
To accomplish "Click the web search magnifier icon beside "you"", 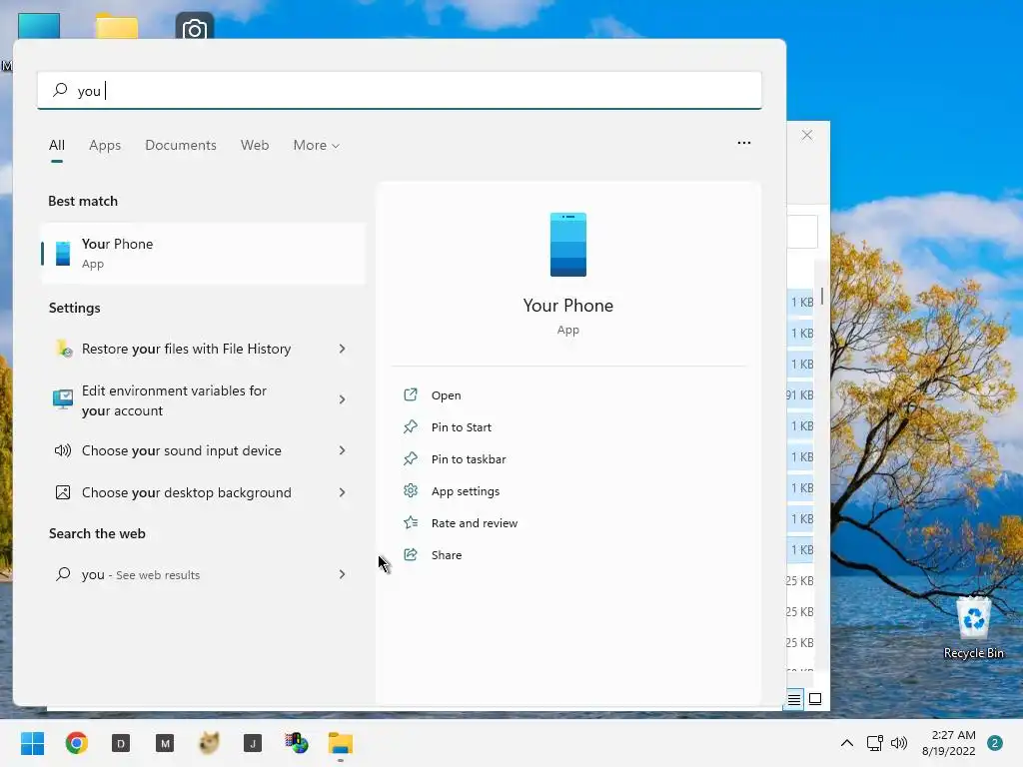I will point(63,574).
